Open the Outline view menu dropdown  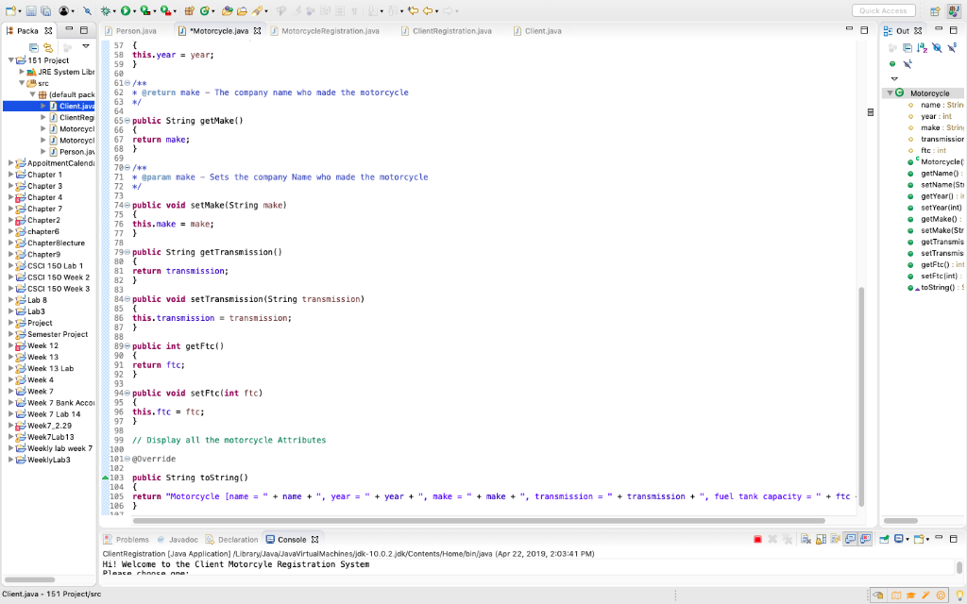coord(892,79)
